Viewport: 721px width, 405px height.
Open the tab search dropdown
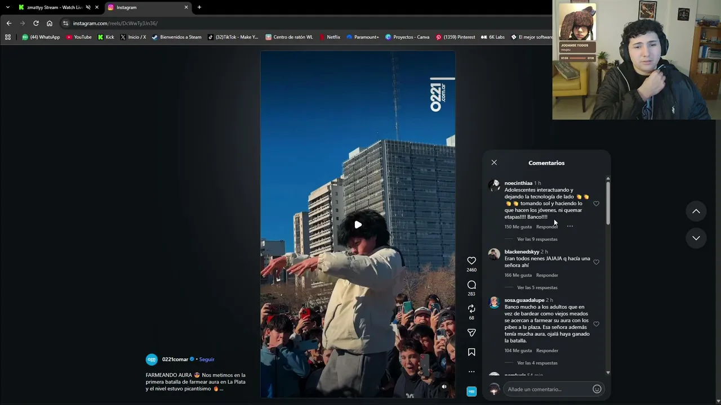(7, 7)
